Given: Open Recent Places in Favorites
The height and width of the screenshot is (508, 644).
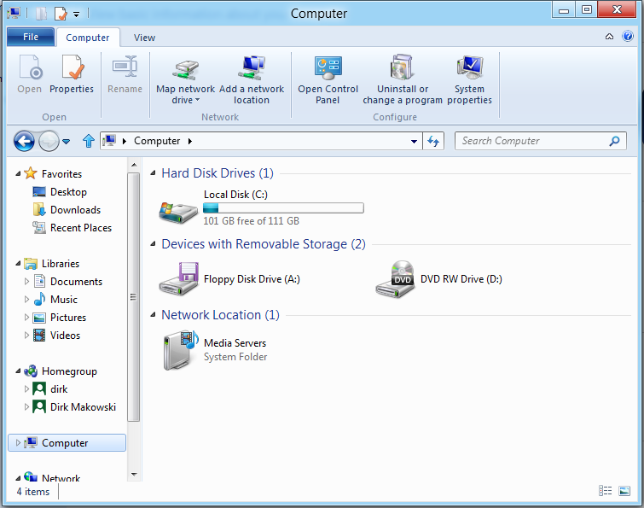Looking at the screenshot, I should click(x=81, y=228).
